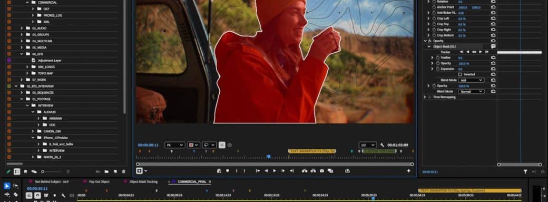
Task: Select the Razor tool
Action: (x=15, y=195)
